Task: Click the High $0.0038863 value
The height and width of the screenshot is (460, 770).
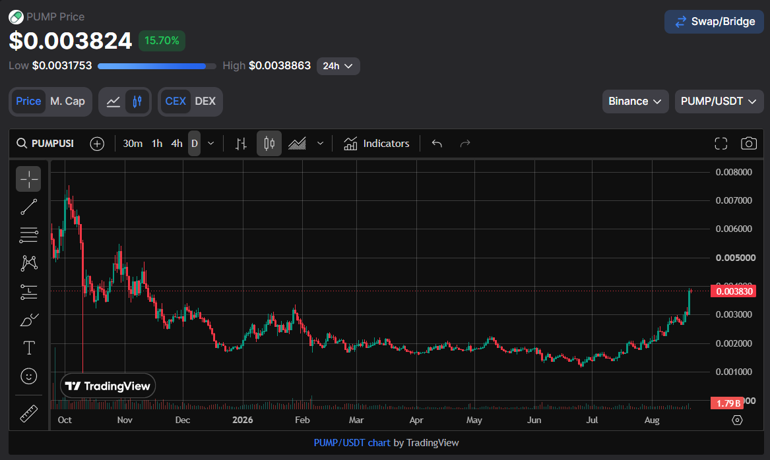Action: pyautogui.click(x=280, y=66)
